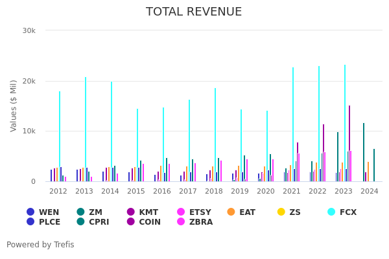Viewport: 389px width, 259px height.
Task: Click the ZS yellow legend marker
Action: 281,212
